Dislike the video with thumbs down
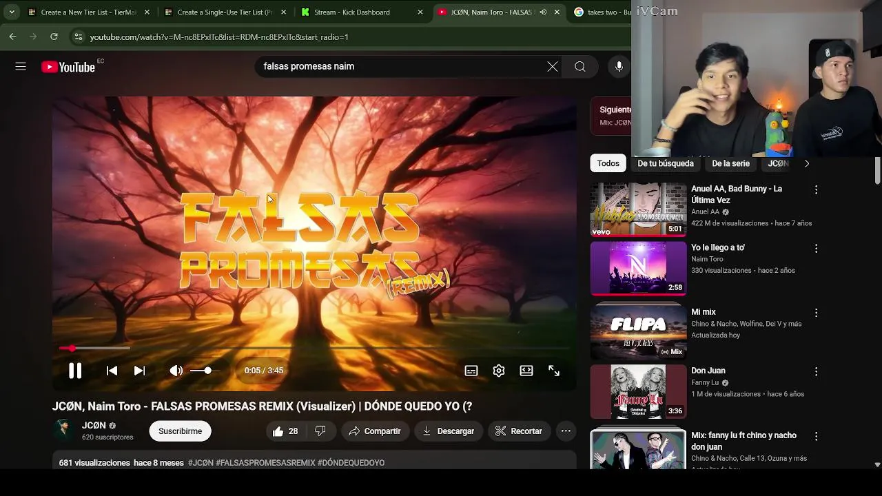This screenshot has height=496, width=882. pyautogui.click(x=320, y=431)
